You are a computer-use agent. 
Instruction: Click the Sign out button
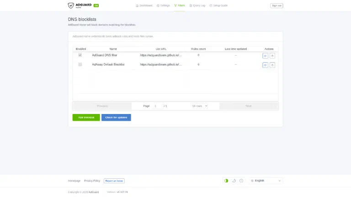[277, 5]
